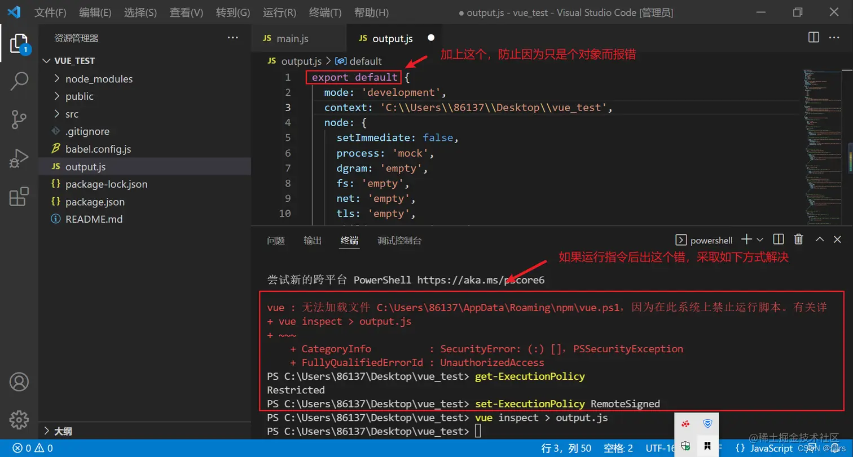Open the Search view
Viewport: 853px width, 457px height.
19,81
